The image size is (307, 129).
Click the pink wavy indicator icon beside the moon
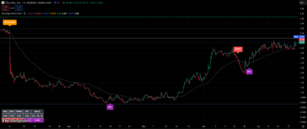[x=58, y=2]
